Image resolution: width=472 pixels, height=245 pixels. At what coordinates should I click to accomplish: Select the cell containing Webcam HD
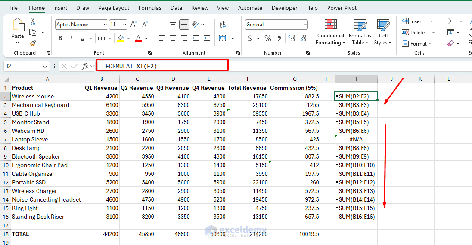click(x=47, y=131)
